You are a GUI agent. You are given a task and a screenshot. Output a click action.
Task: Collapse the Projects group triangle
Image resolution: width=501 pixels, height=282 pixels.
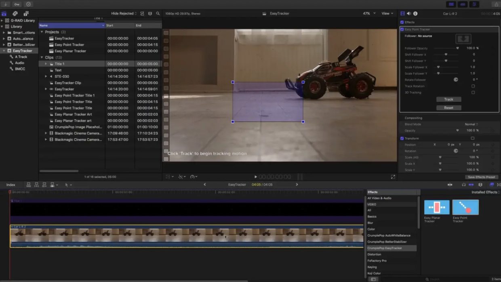point(42,32)
